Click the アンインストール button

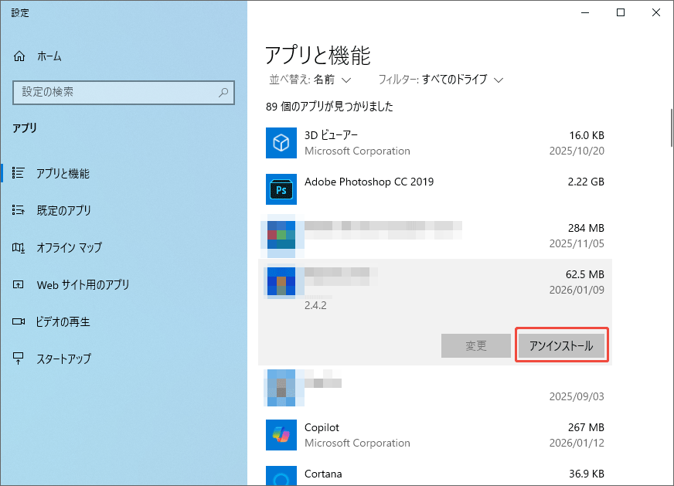(x=562, y=345)
